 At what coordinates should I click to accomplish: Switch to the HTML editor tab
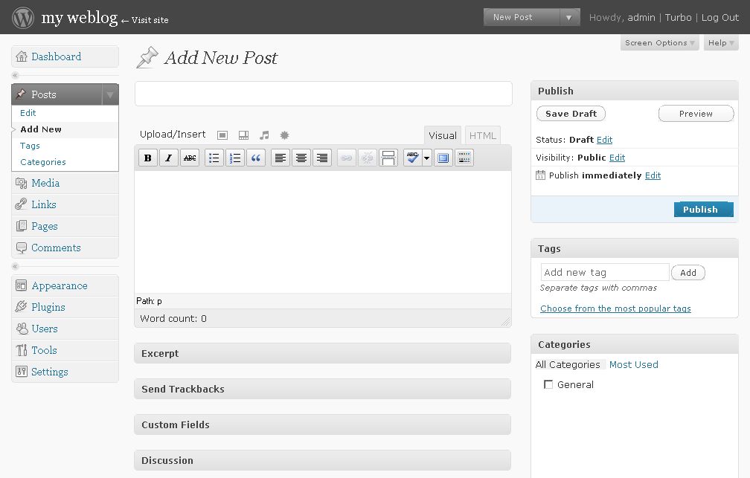click(482, 135)
